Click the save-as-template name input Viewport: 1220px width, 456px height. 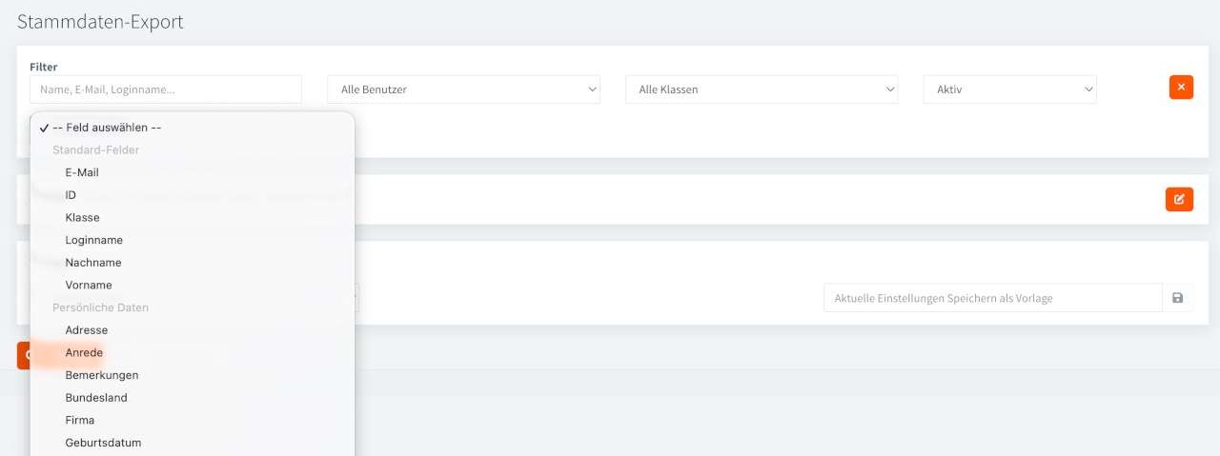click(x=992, y=298)
